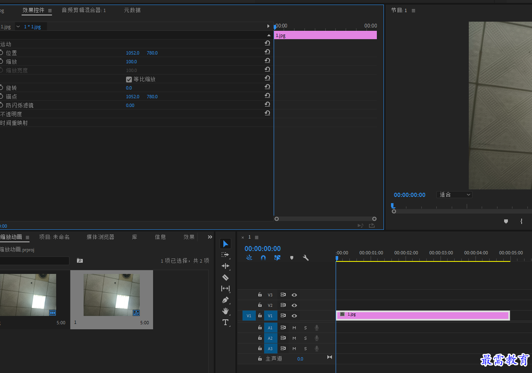Click the 位置 X value 1052.0
Screen dimensions: 532x373
pos(133,53)
